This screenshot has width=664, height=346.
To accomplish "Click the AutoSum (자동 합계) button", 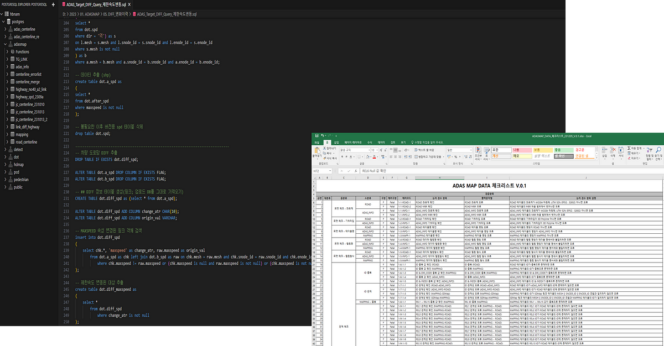I will tap(635, 148).
